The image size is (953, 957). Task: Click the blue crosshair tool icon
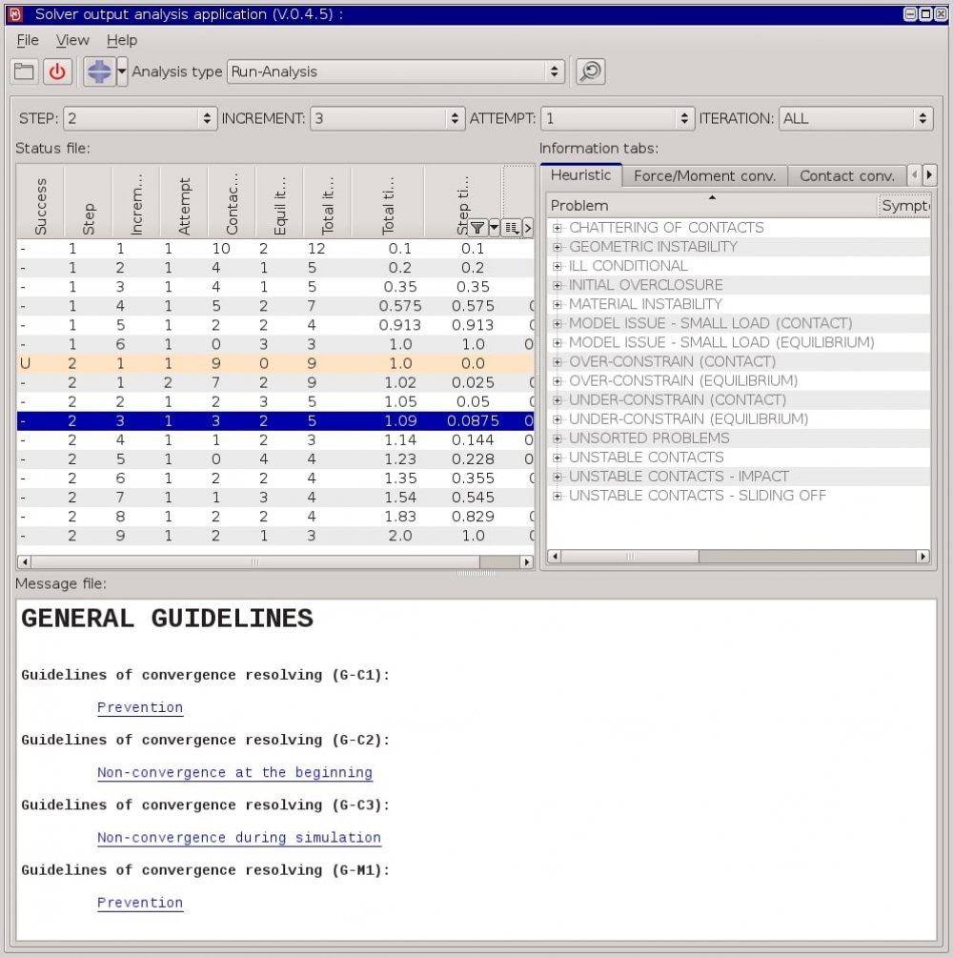[99, 71]
